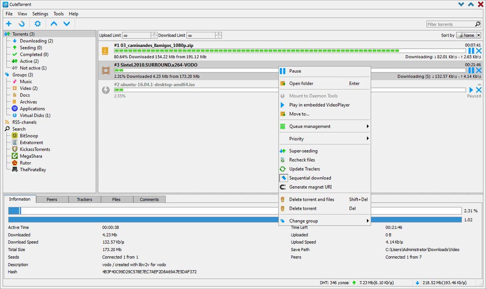Image resolution: width=486 pixels, height=289 pixels.
Task: Click the toolbar down arrow icon
Action: point(67,24)
